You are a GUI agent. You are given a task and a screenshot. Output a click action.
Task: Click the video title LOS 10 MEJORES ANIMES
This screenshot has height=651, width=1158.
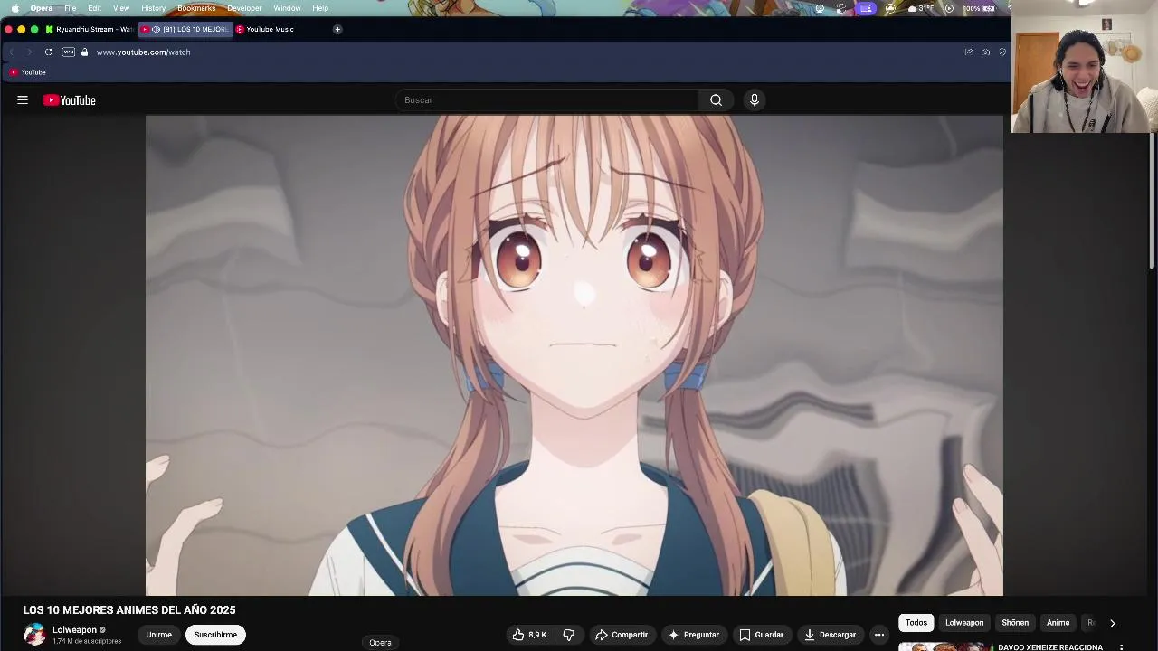(129, 610)
